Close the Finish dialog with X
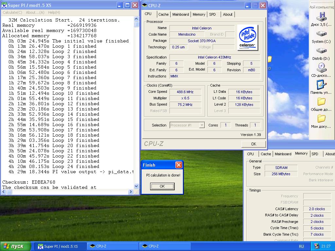This screenshot has width=335, height=251. (x=179, y=165)
